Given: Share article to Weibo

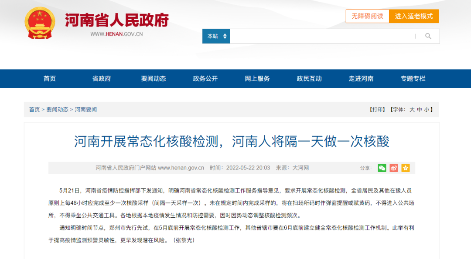Looking at the screenshot, I should pos(394,168).
